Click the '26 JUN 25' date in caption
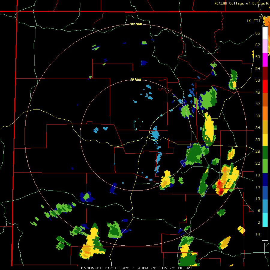 click(x=163, y=268)
